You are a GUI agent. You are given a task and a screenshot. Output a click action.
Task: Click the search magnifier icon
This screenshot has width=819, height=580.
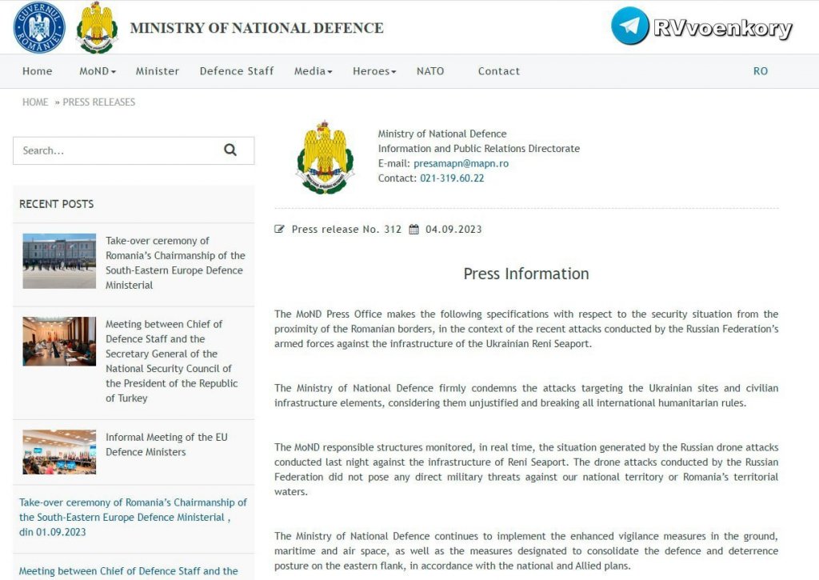(230, 150)
